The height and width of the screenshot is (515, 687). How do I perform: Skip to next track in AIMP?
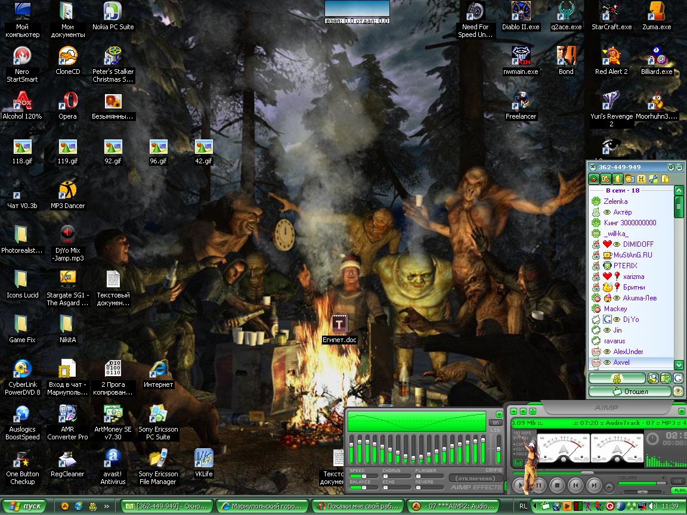(x=593, y=486)
